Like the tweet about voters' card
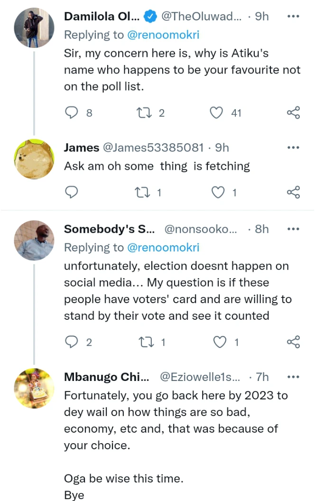 tap(220, 342)
